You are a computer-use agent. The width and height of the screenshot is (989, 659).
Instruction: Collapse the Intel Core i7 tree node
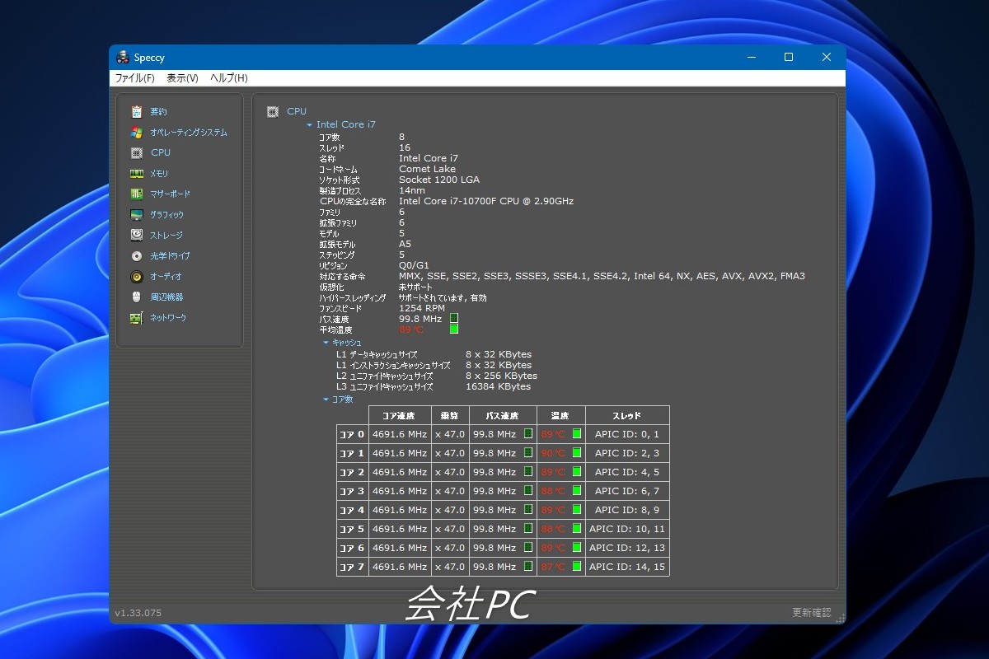[x=310, y=125]
